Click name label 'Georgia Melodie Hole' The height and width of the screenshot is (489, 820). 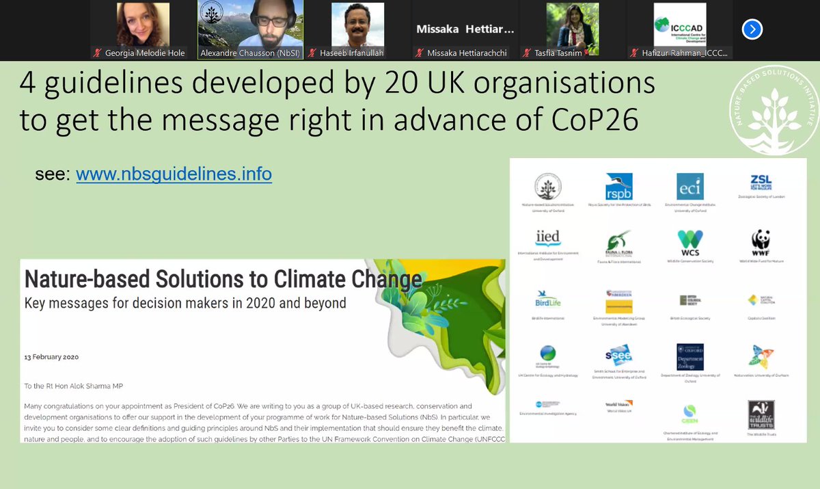146,53
